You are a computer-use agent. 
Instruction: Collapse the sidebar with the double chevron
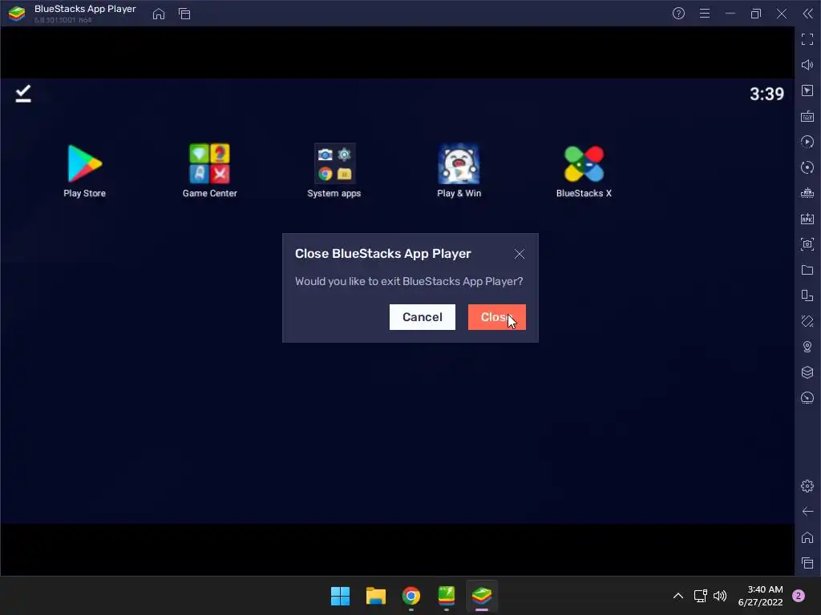pyautogui.click(x=808, y=14)
